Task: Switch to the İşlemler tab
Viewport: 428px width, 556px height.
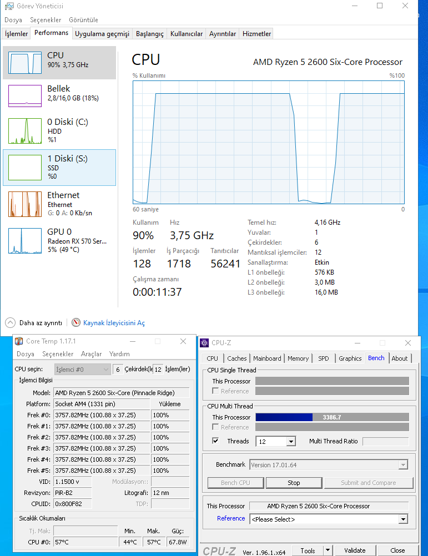Action: (x=16, y=34)
